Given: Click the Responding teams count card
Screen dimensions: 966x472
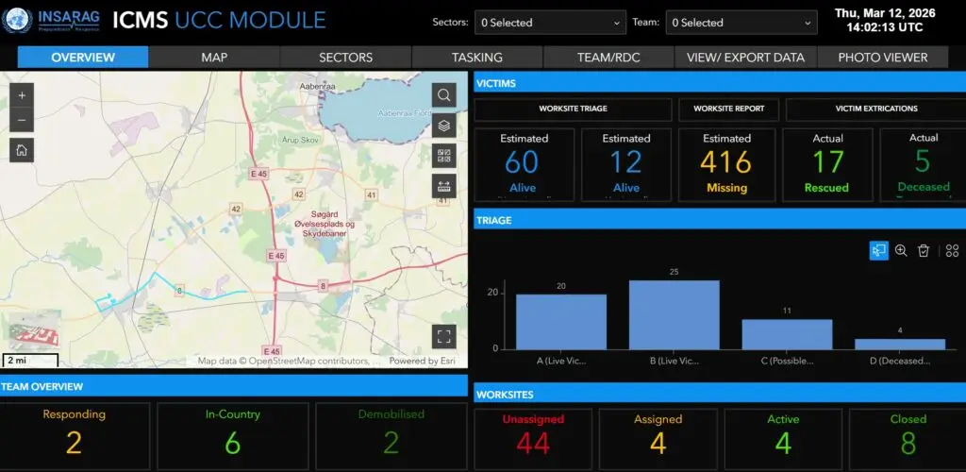Looking at the screenshot, I should click(74, 436).
